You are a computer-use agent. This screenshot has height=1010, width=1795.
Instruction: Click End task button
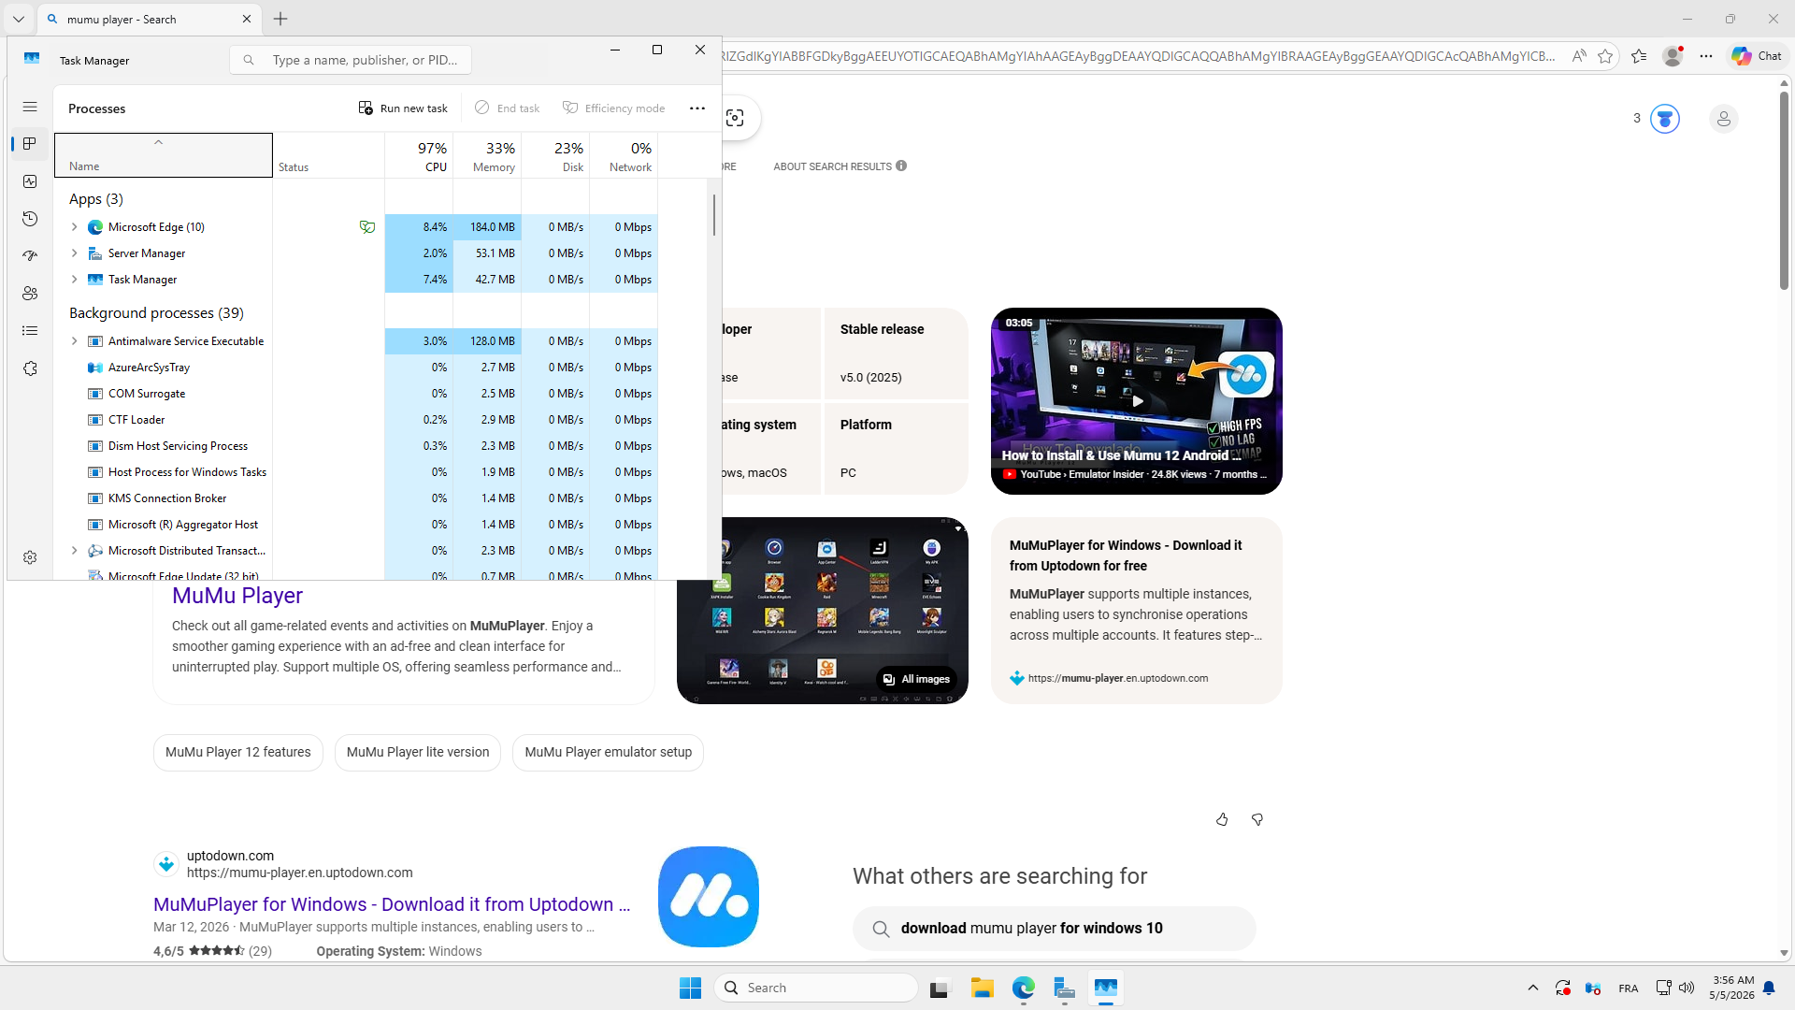click(x=507, y=108)
